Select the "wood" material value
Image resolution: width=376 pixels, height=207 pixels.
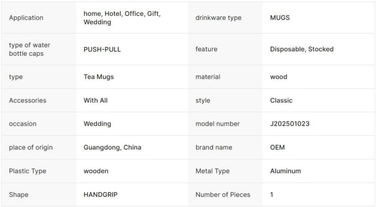coord(279,77)
